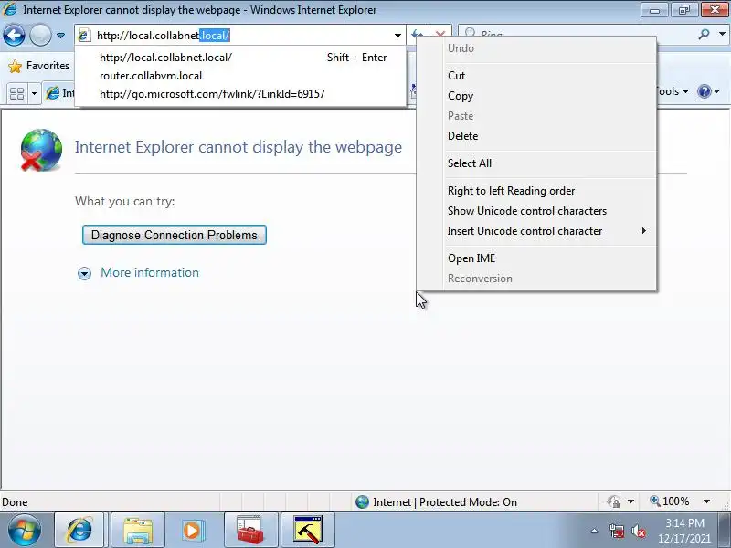Open the hammer window taskbar icon
Screen dimensions: 731x548
[308, 530]
